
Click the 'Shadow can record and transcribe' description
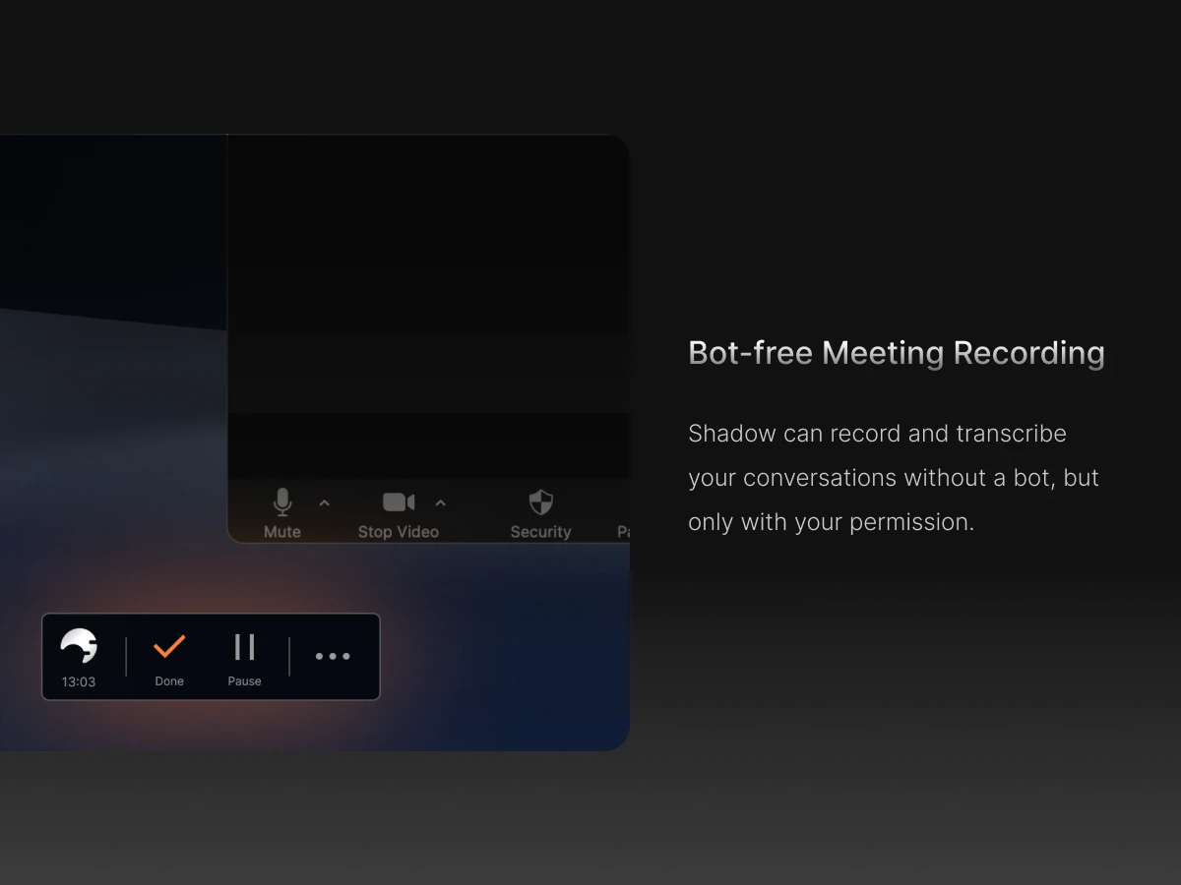pos(894,478)
